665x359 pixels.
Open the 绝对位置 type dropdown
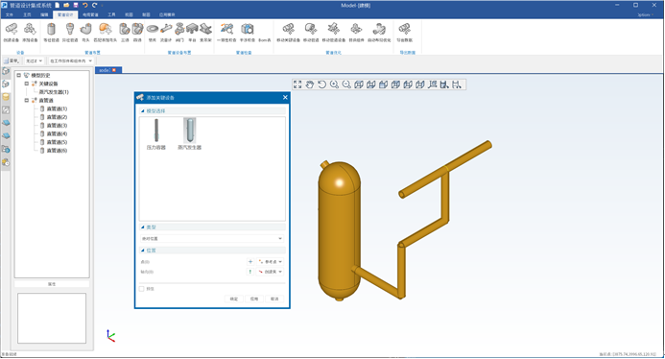tap(212, 238)
